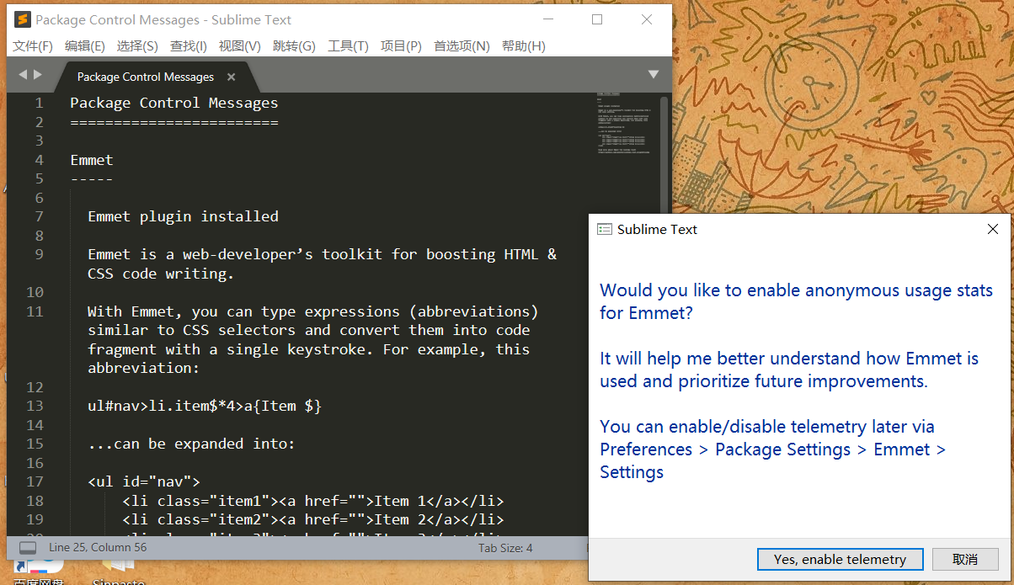Click the 'It will help me better understand how Emmet is' line
Image resolution: width=1014 pixels, height=585 pixels.
(789, 359)
